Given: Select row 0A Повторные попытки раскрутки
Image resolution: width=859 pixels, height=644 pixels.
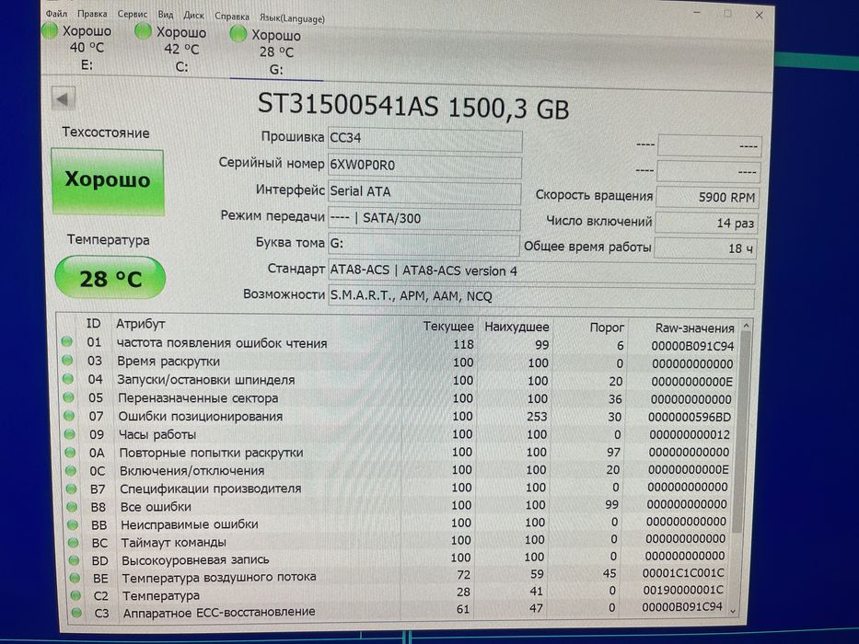Looking at the screenshot, I should [399, 453].
